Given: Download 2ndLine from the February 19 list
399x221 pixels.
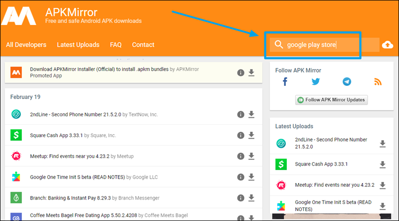Looking at the screenshot, I should pos(251,115).
